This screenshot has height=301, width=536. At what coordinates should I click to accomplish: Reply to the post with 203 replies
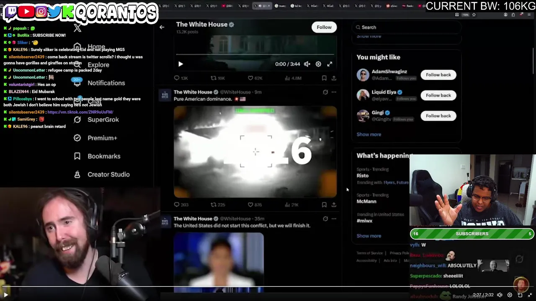pos(181,205)
